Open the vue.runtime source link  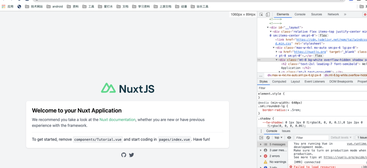click(357, 144)
